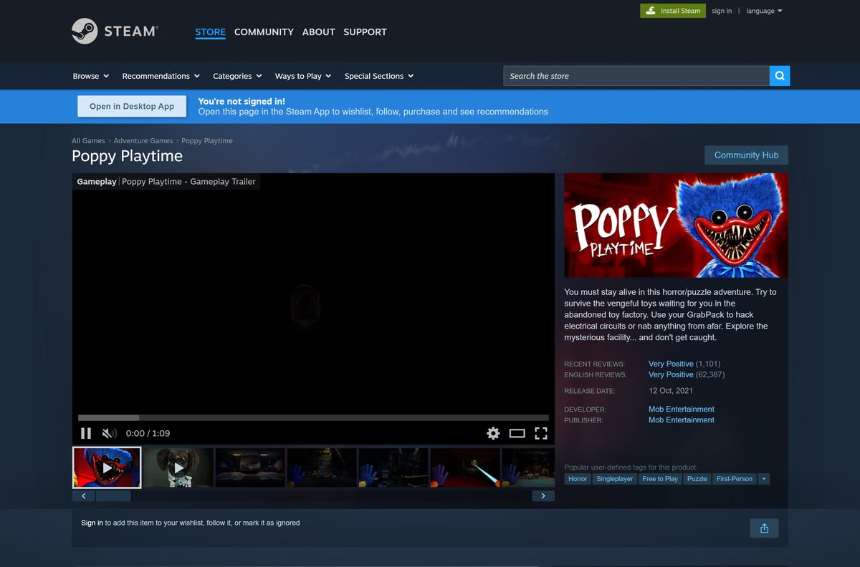The width and height of the screenshot is (860, 567).
Task: Seek on the video progress bar
Action: (x=313, y=417)
